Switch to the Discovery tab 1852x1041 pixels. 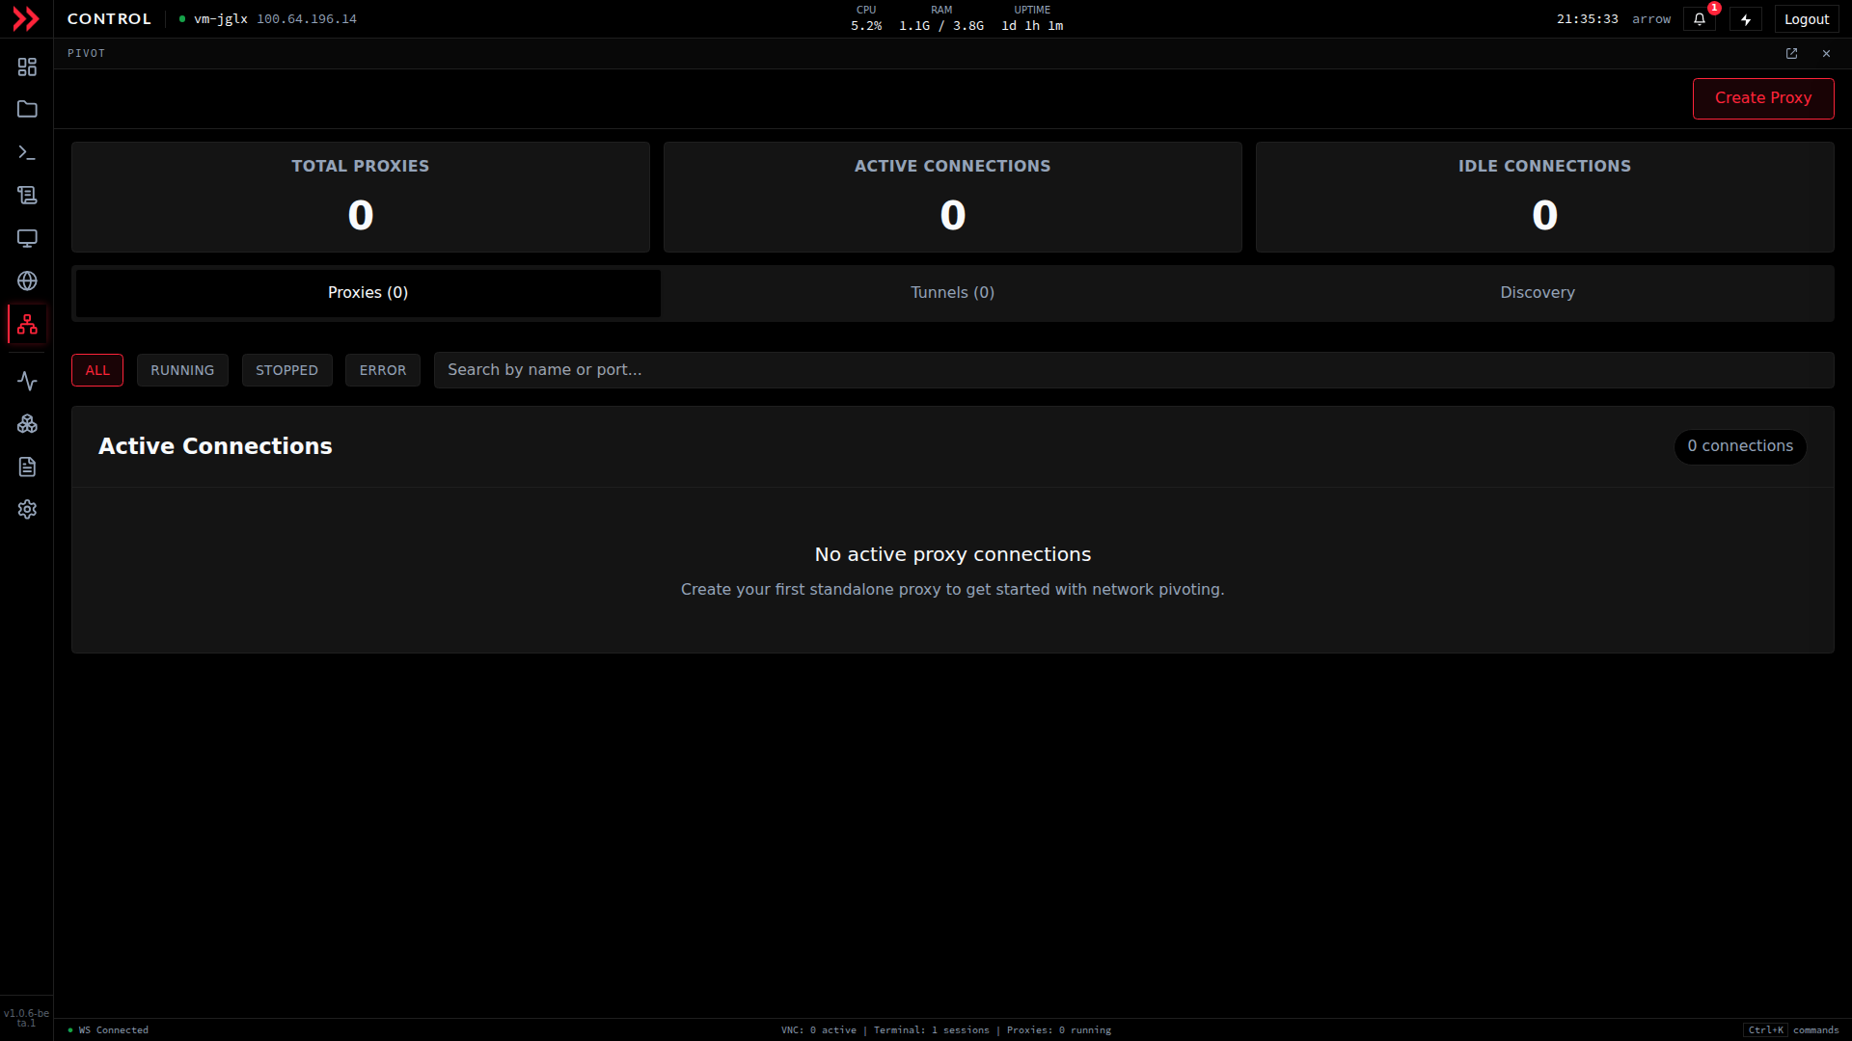point(1538,293)
